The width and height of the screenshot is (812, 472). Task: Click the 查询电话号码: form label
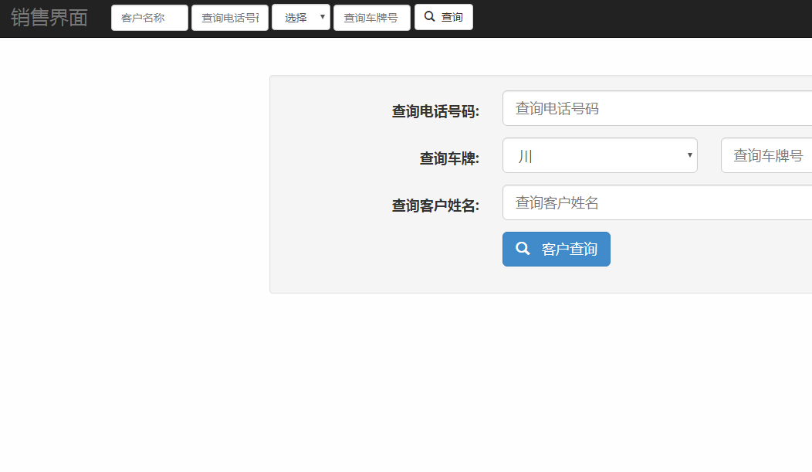(435, 111)
